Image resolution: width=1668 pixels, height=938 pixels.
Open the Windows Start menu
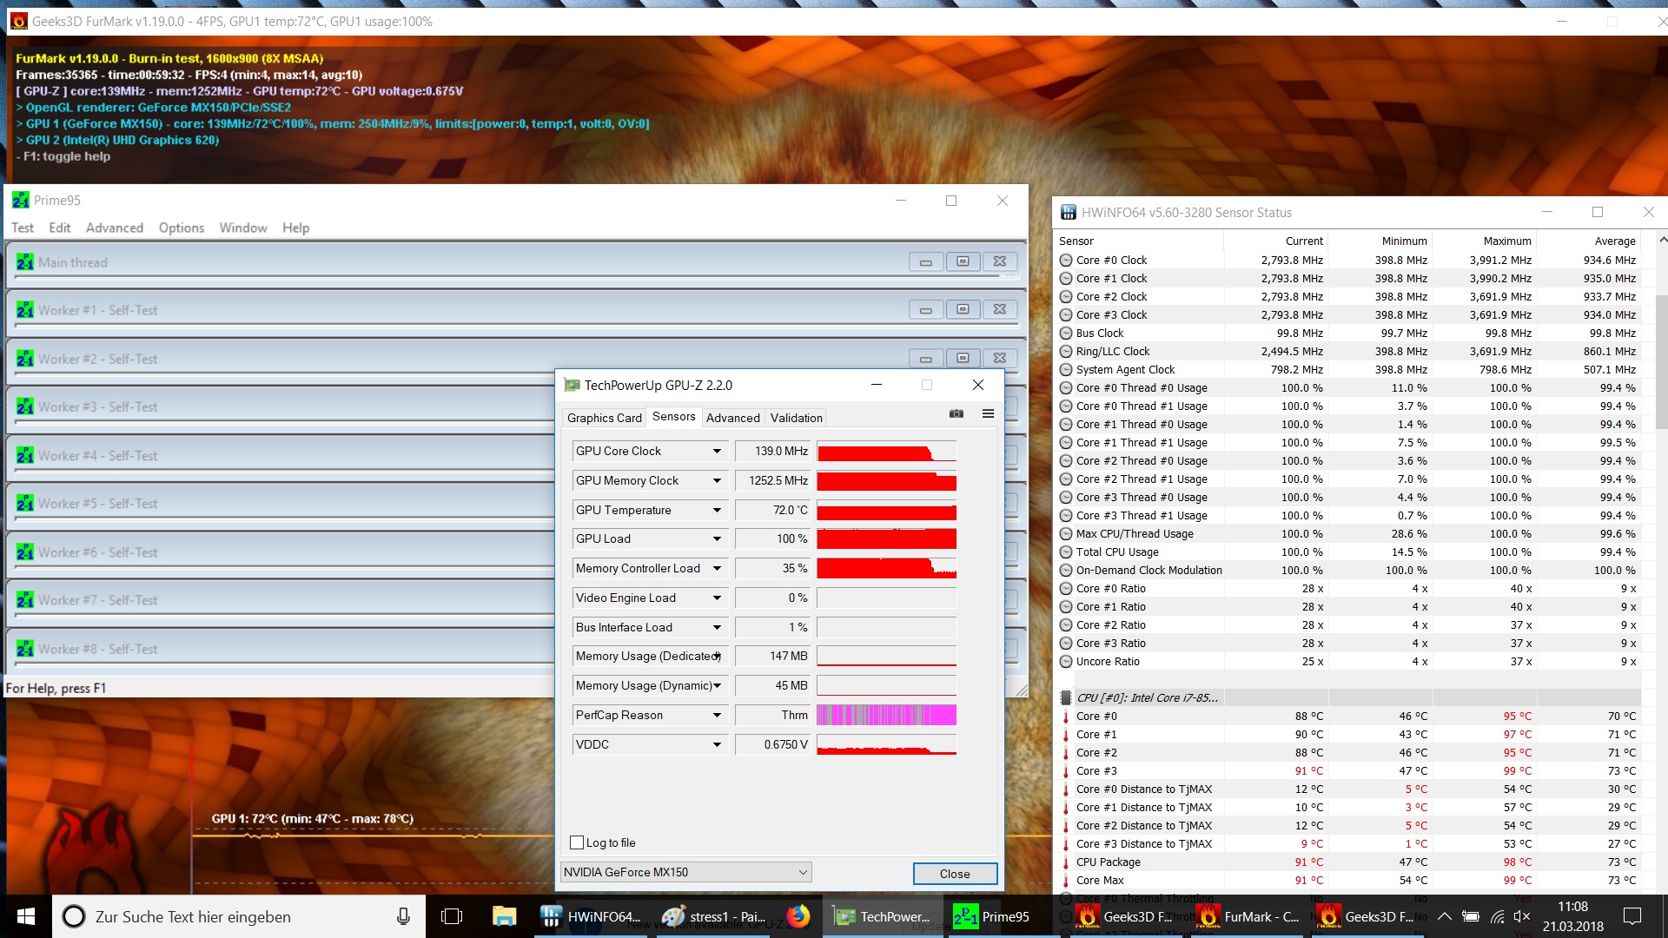coord(26,916)
